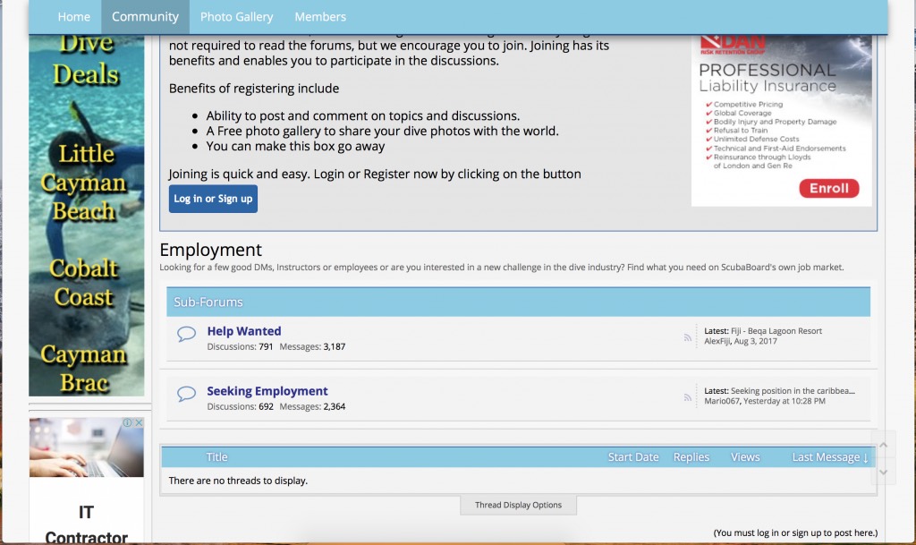Switch to the Members tab
Viewport: 916px width, 545px height.
coord(320,17)
